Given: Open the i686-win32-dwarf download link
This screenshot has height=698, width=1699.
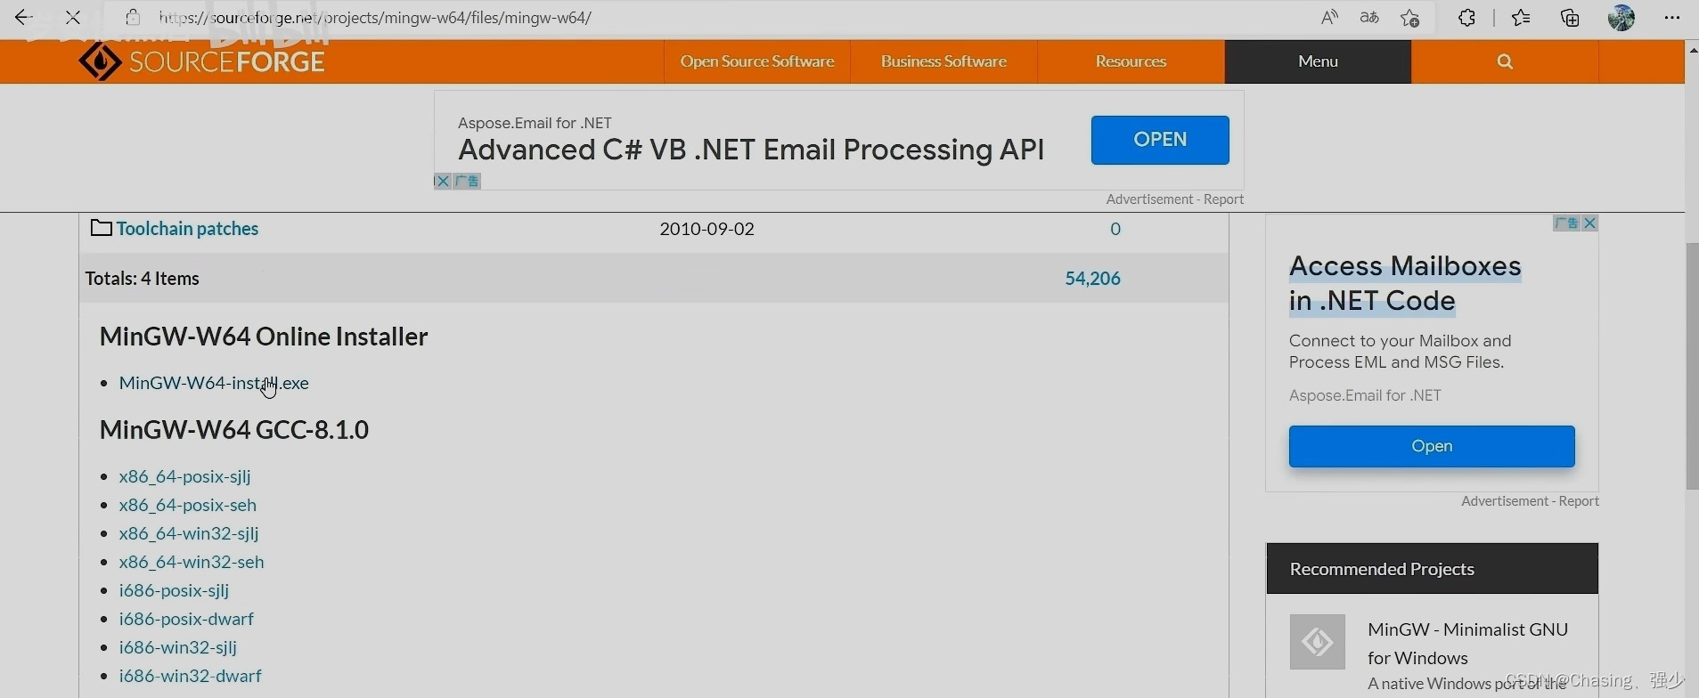Looking at the screenshot, I should point(191,676).
